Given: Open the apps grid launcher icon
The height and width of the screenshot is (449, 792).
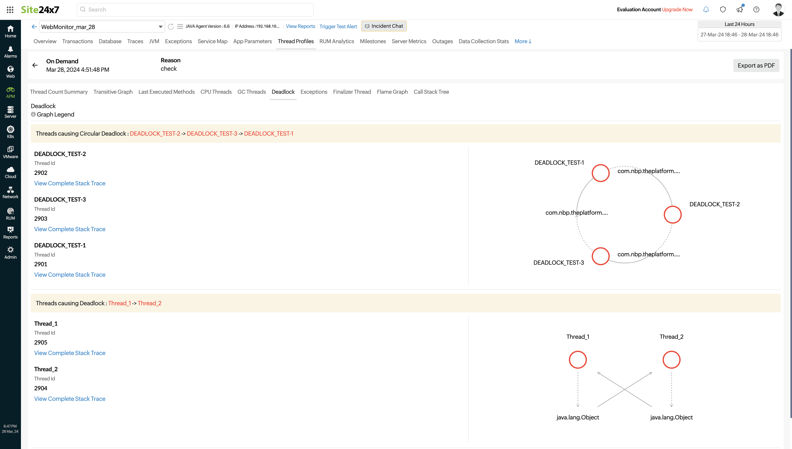Looking at the screenshot, I should coord(10,10).
